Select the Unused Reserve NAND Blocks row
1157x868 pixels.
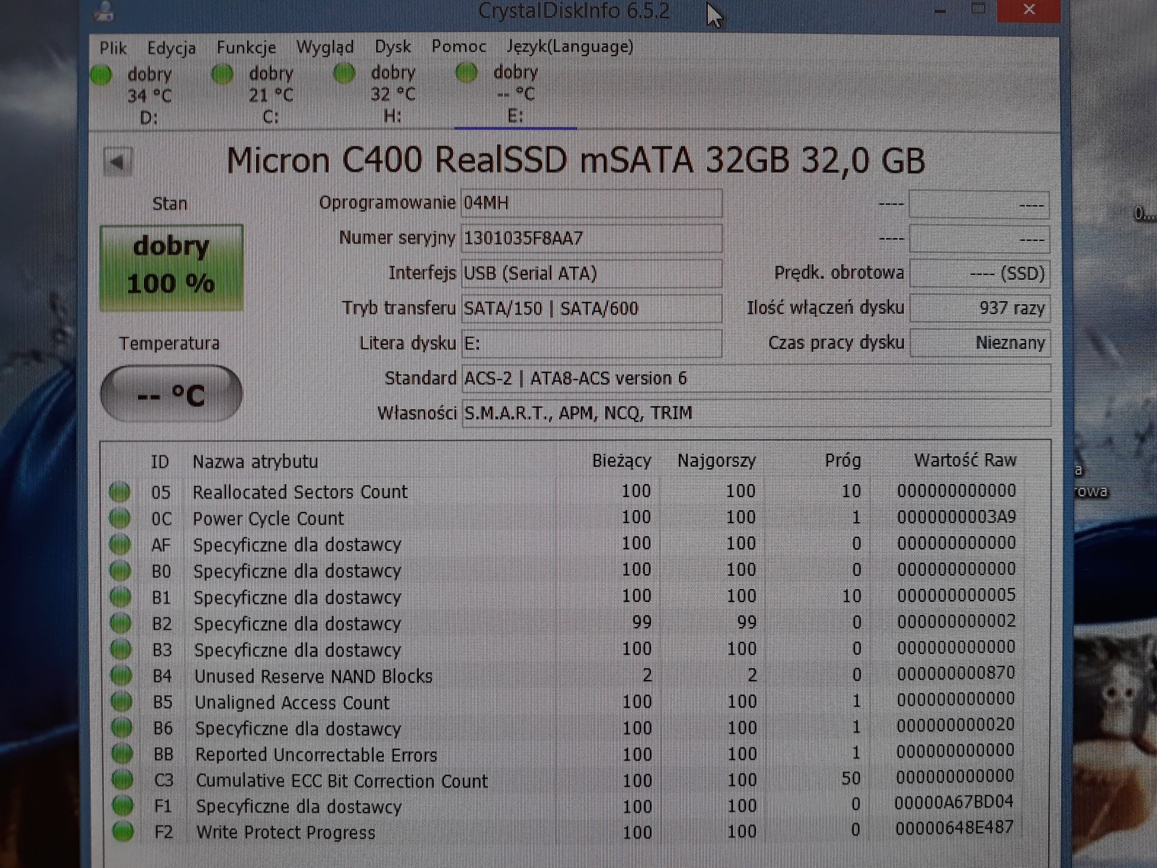tap(563, 675)
